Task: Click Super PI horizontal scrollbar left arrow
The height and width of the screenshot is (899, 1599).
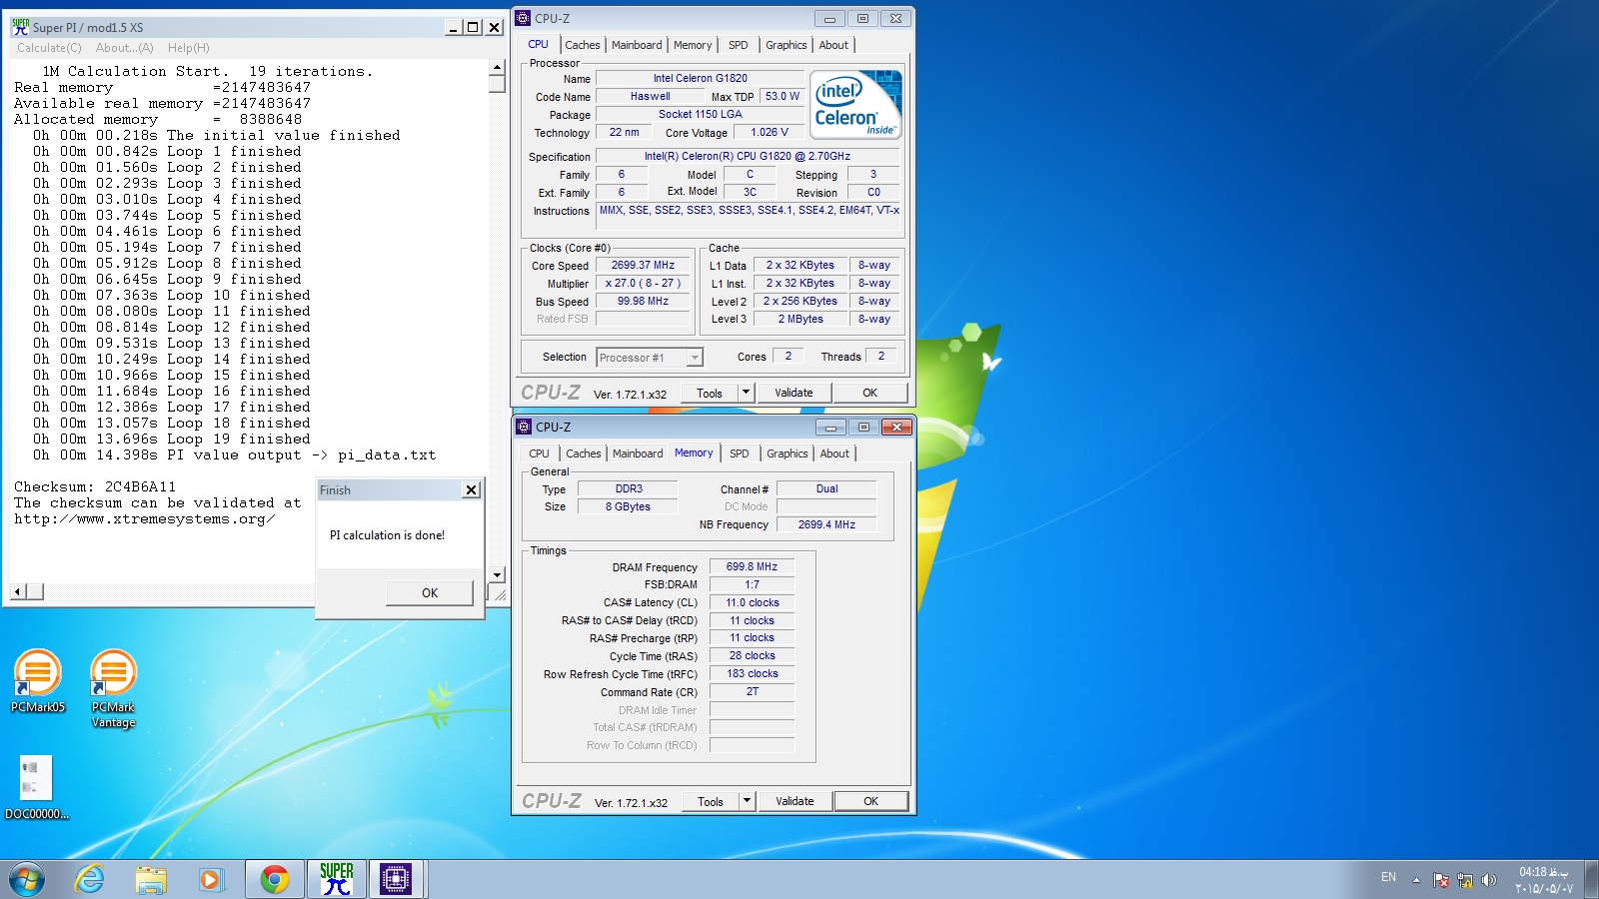Action: pyautogui.click(x=18, y=591)
